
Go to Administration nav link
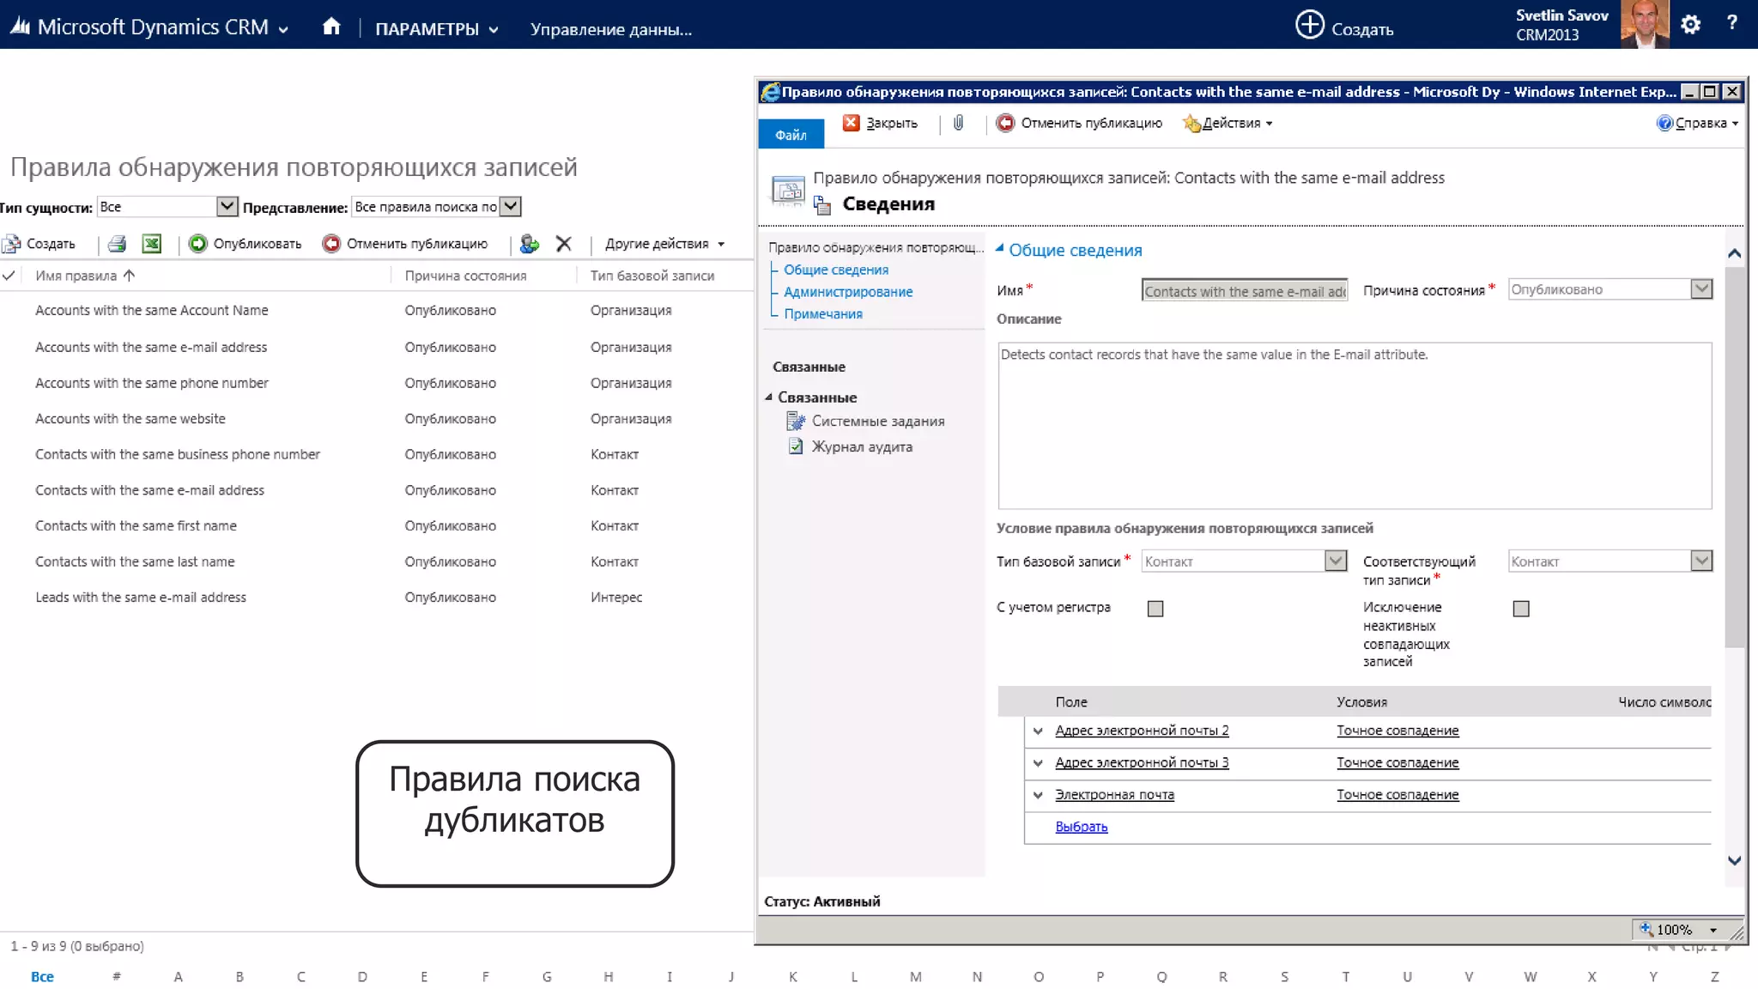(x=848, y=292)
